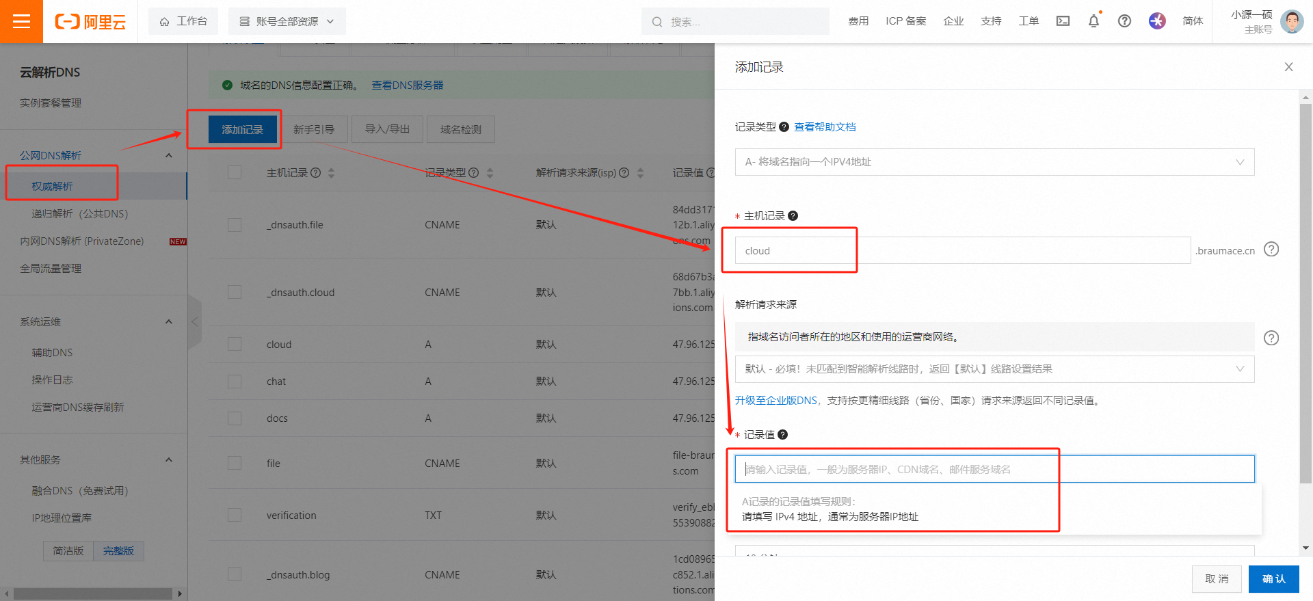Open the orange hamburger main menu

coord(21,21)
